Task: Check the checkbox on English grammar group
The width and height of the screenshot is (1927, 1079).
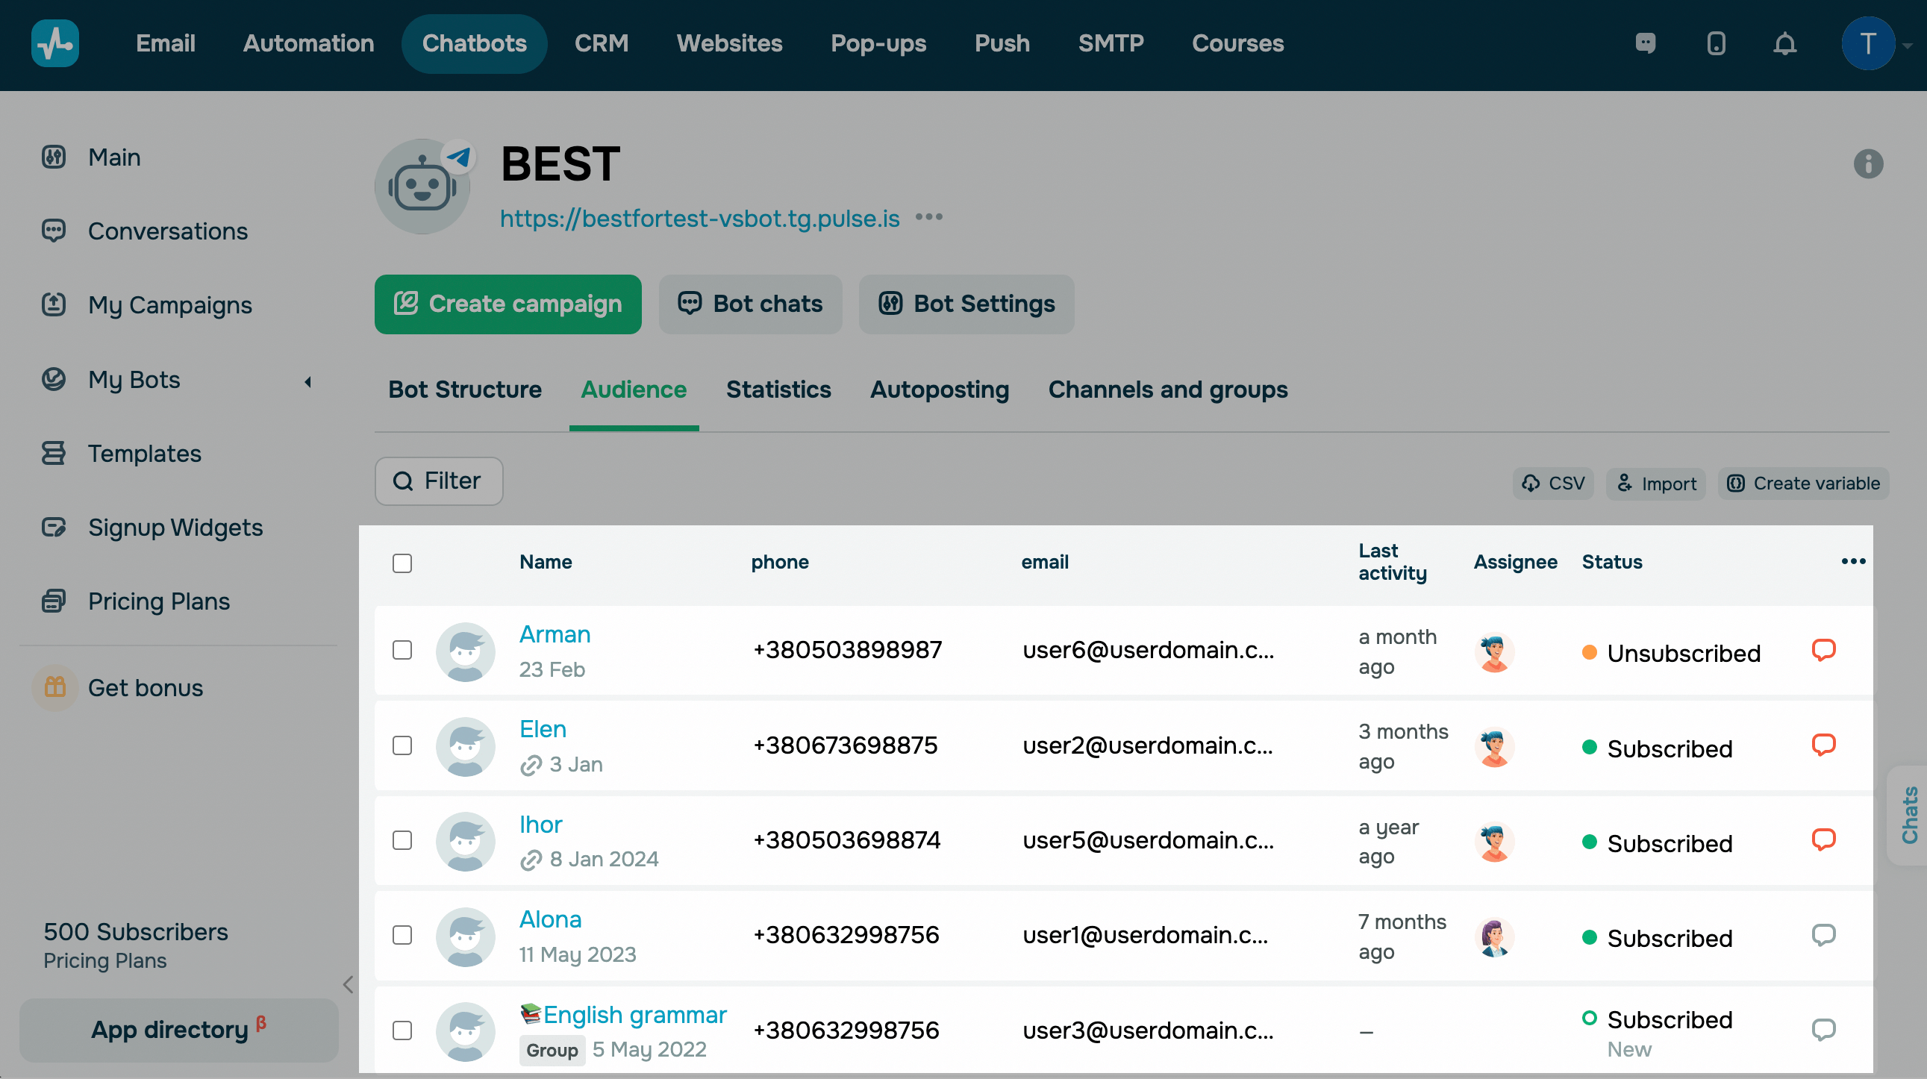Action: tap(402, 1030)
